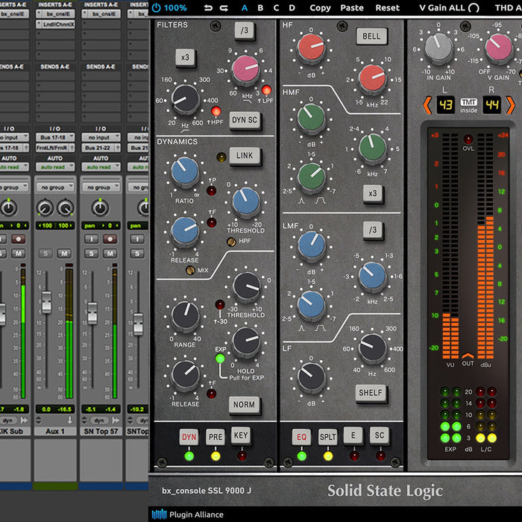The height and width of the screenshot is (522, 522).
Task: Toggle the SC button in EQ
Action: point(380,435)
